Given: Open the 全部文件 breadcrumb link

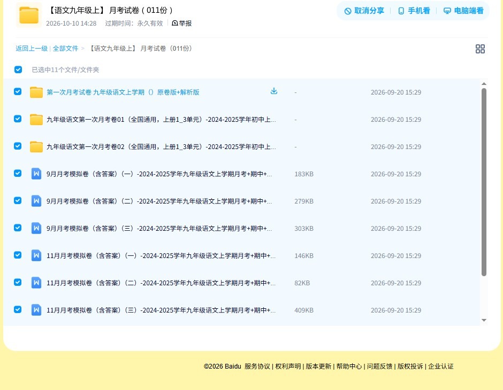Looking at the screenshot, I should click(65, 49).
